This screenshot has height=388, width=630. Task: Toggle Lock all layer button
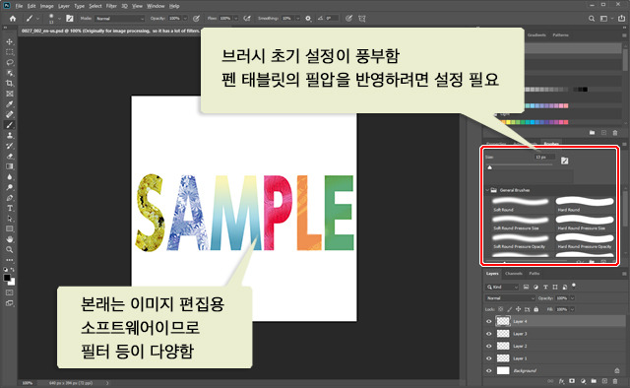[535, 309]
